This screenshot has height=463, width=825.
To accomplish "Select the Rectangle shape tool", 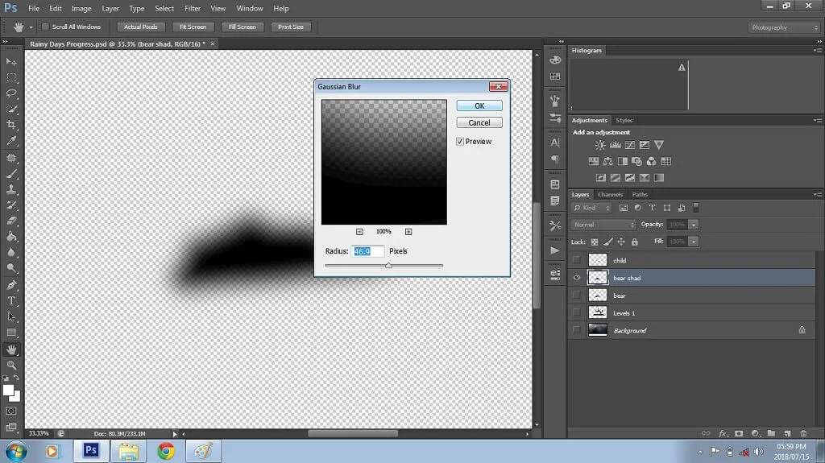I will pyautogui.click(x=11, y=333).
